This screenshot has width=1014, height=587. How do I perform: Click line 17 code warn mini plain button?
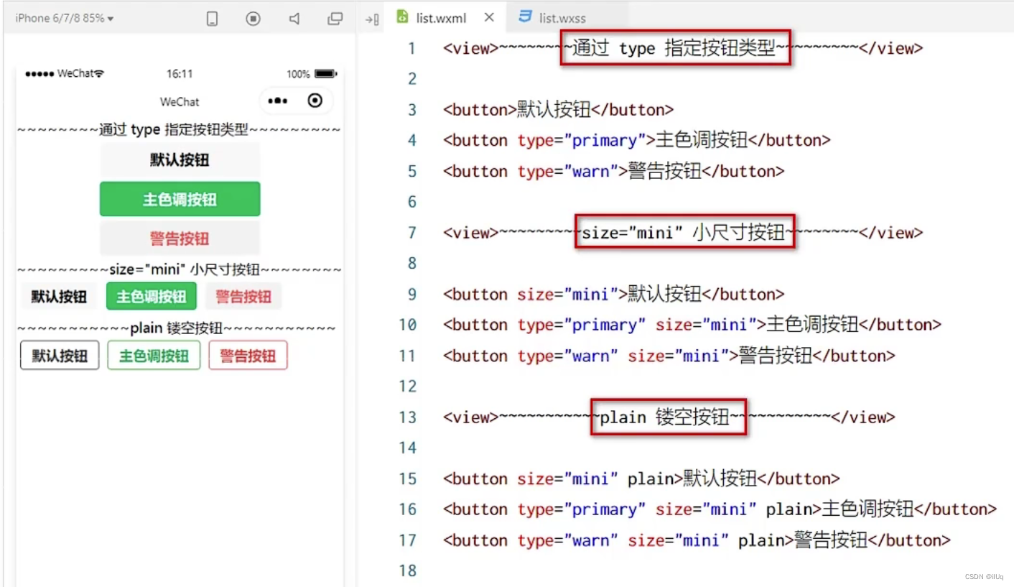697,540
